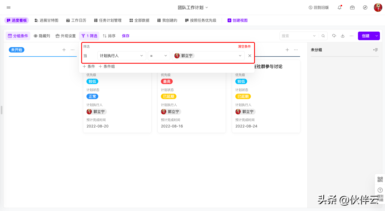Click the download icon in toolbar
The image size is (385, 211).
pyautogui.click(x=343, y=36)
